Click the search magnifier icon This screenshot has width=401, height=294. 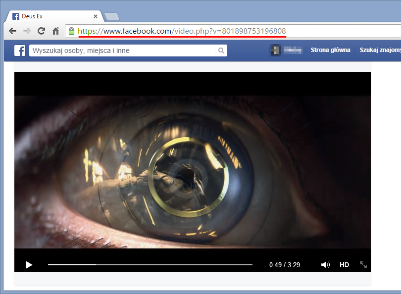point(221,50)
